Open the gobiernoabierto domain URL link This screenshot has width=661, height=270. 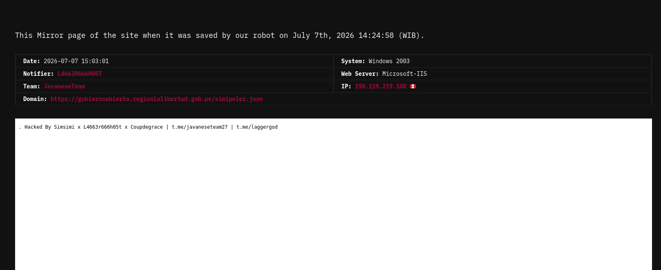pos(157,99)
